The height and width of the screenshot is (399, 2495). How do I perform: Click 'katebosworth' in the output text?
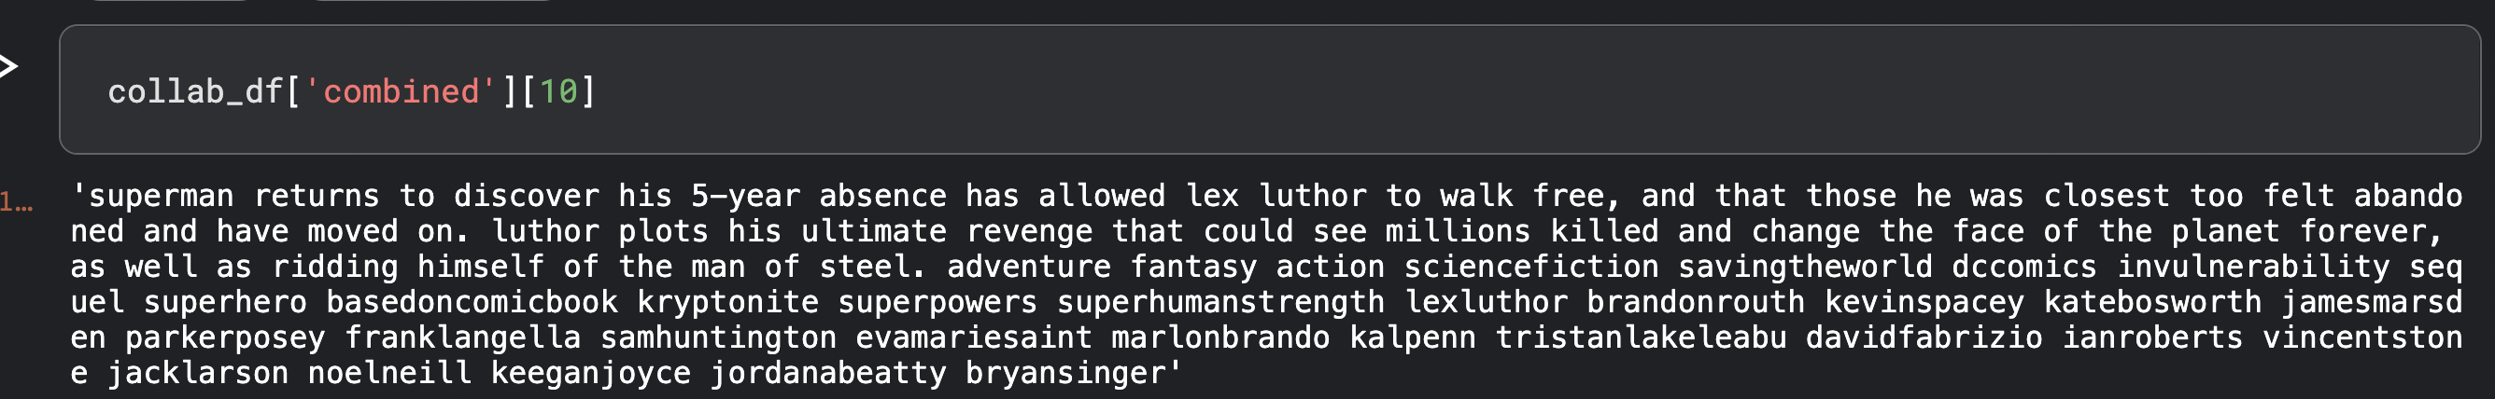(2153, 302)
